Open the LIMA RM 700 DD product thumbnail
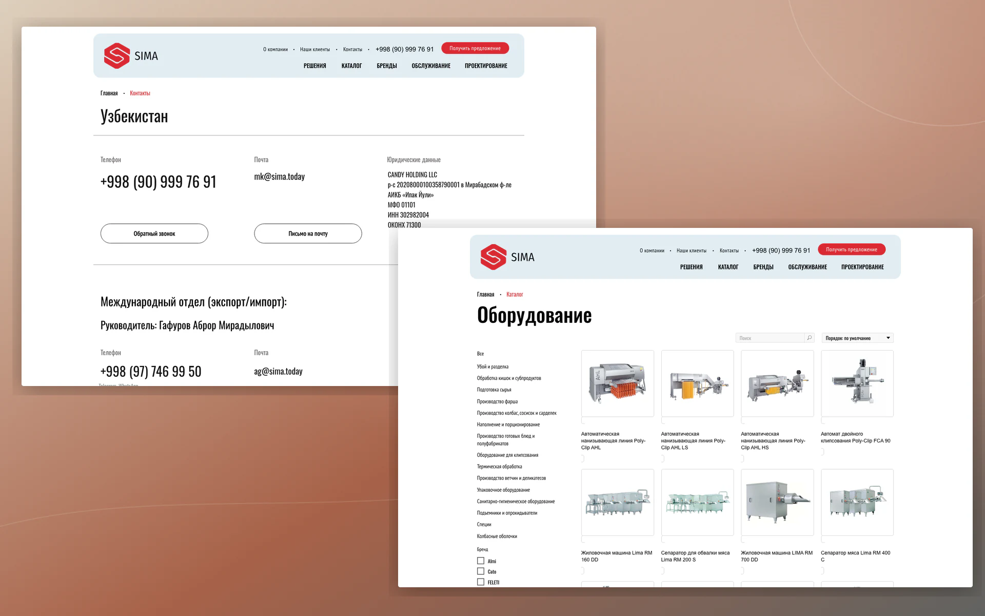This screenshot has width=985, height=616. tap(777, 503)
